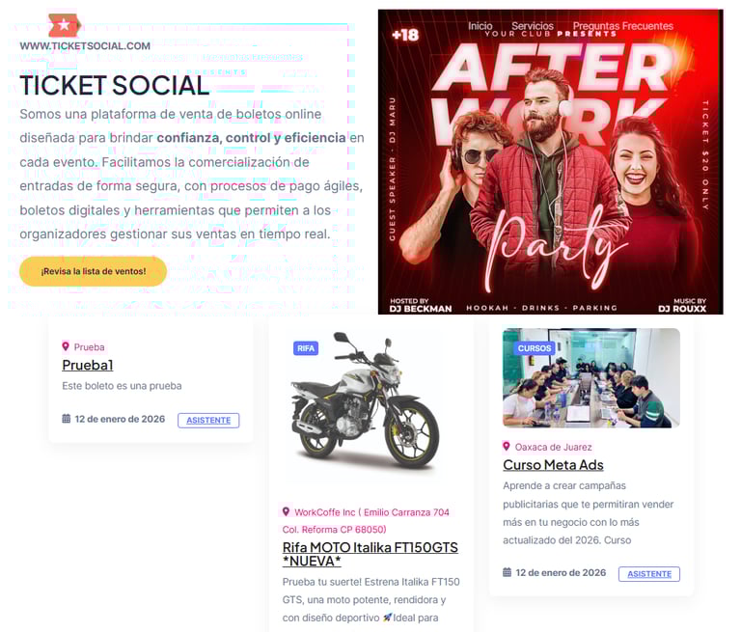The image size is (741, 632).
Task: Click the ¡Revisa la lista de ventos! button
Action: coord(93,271)
